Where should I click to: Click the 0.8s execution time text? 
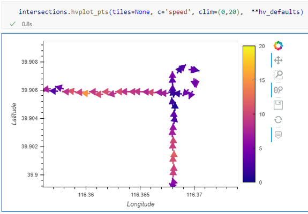pyautogui.click(x=27, y=24)
